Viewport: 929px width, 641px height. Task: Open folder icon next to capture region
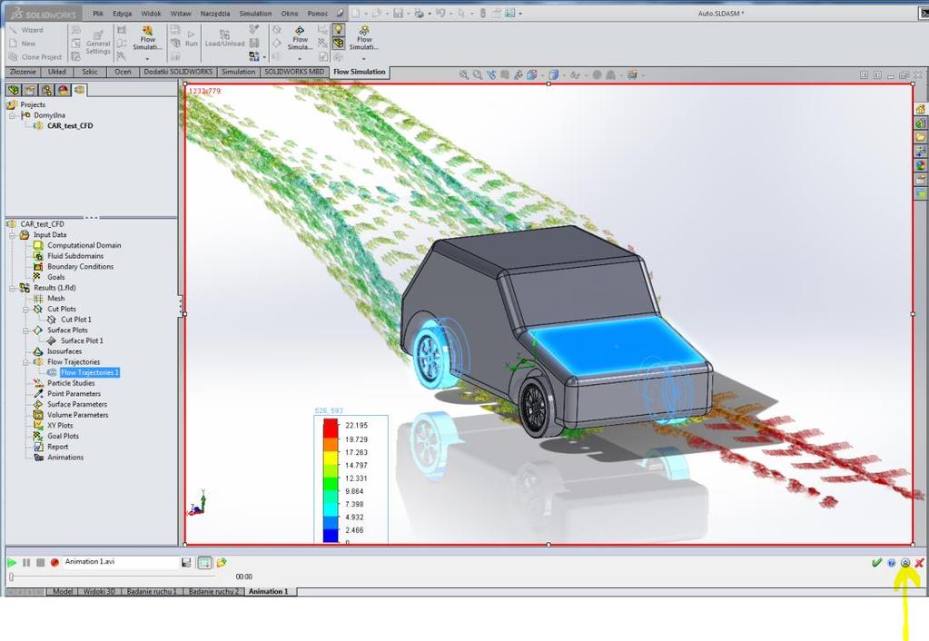click(x=222, y=562)
